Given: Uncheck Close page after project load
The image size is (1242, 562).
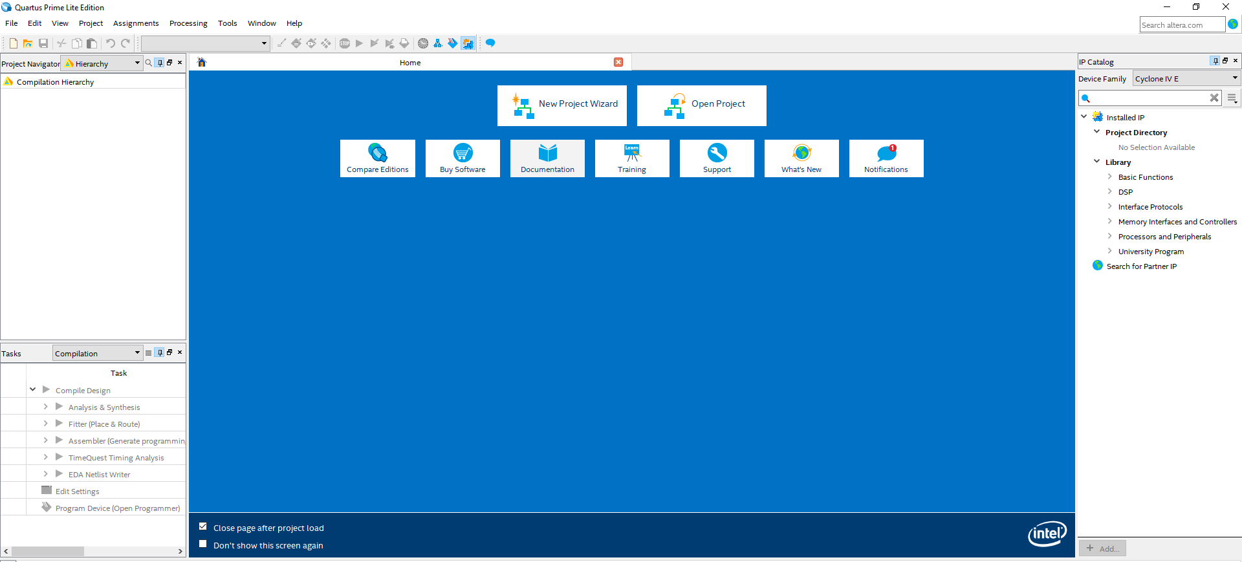Looking at the screenshot, I should (203, 527).
